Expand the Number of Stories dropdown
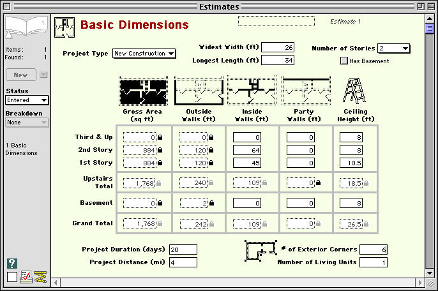Screen dimensions: 438x291 [x=393, y=48]
